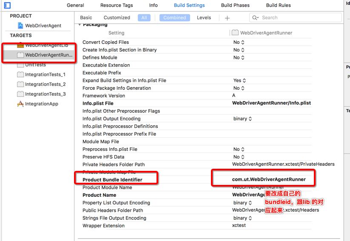Viewport: 350px width, 241px height.
Task: Add a build setting with plus button
Action: click(227, 18)
